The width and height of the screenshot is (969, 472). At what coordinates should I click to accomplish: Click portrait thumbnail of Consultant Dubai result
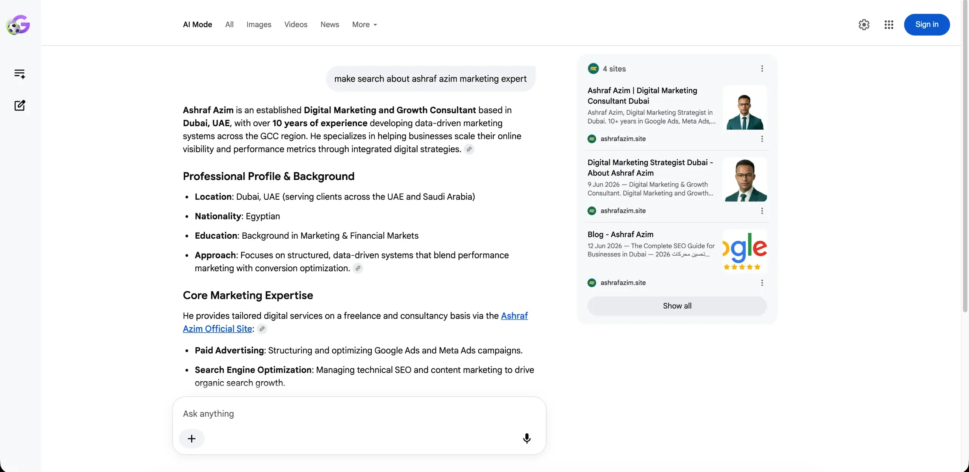point(745,108)
